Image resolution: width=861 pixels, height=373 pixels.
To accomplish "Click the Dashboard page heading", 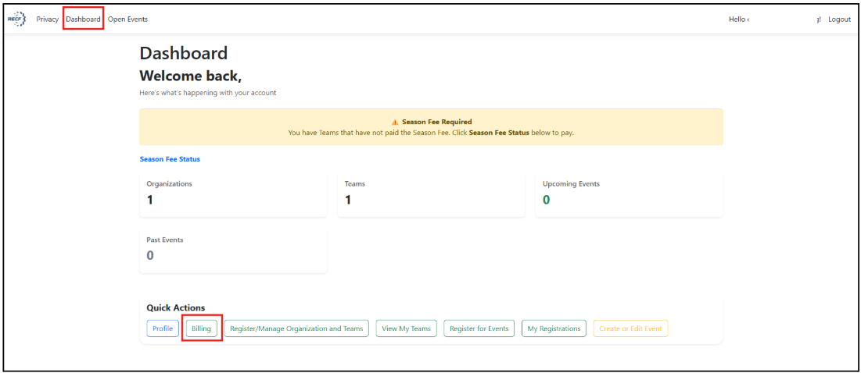I will 184,53.
